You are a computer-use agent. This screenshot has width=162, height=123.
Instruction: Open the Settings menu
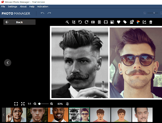coord(12,7)
